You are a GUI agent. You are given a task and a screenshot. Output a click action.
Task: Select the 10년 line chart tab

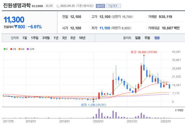click(x=82, y=38)
